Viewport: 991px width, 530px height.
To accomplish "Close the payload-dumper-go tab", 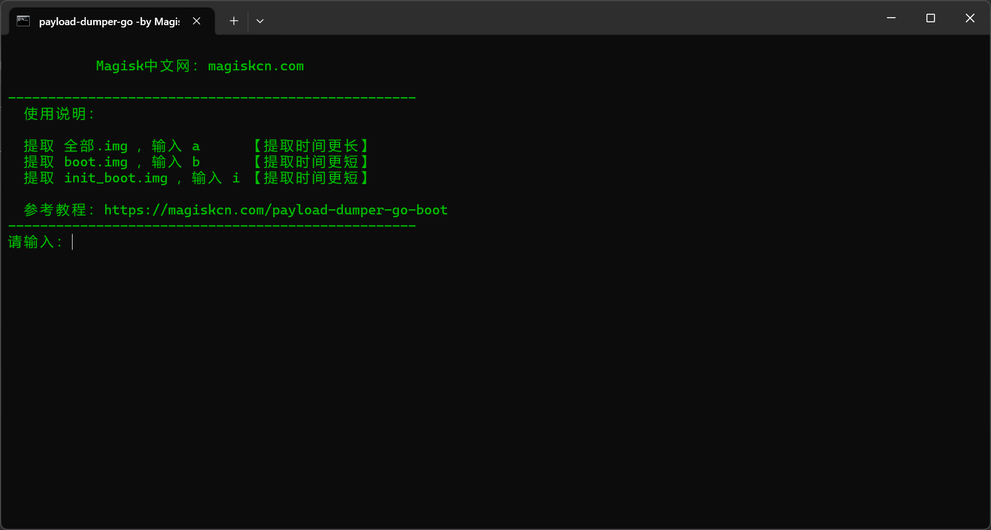I will tap(197, 21).
